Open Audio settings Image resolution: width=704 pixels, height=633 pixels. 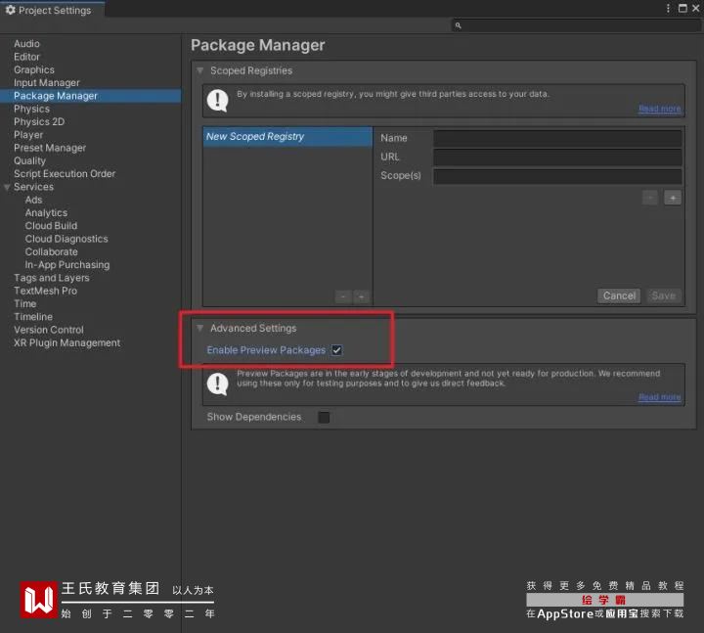coord(27,44)
